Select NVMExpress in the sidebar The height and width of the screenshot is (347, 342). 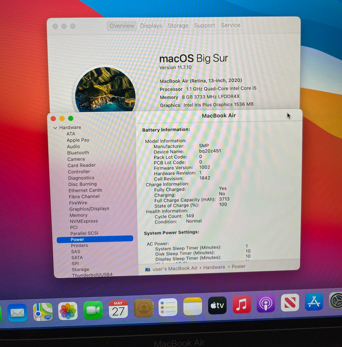tap(84, 221)
